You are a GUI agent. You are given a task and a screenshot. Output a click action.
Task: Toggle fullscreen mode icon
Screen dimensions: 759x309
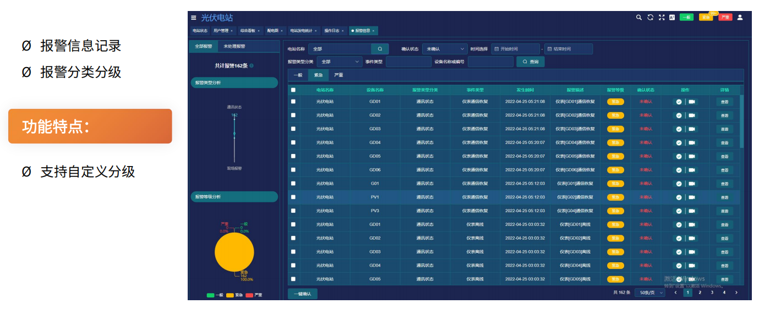pos(661,18)
